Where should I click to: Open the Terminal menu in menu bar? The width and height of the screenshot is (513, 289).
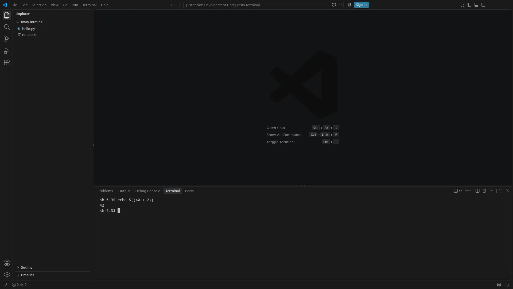[89, 5]
